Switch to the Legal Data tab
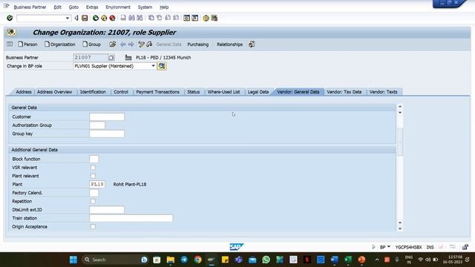This screenshot has height=267, width=475. pos(258,92)
